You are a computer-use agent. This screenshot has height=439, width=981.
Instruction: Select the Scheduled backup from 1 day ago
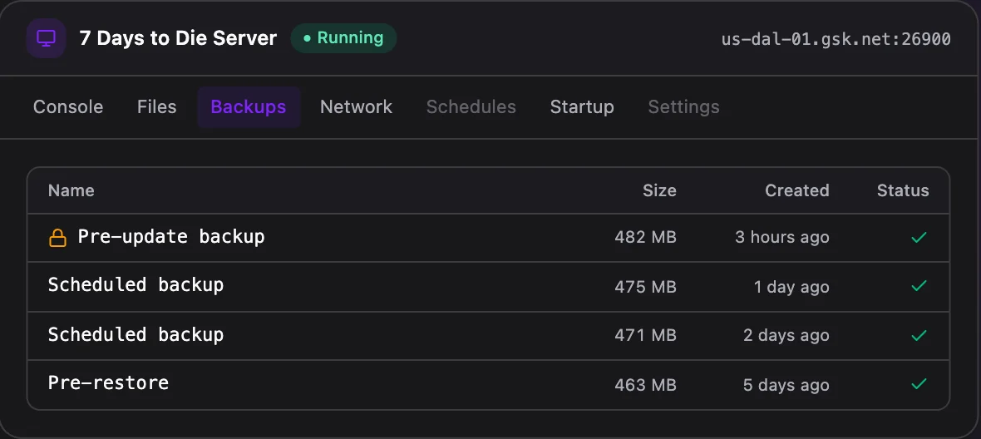point(136,285)
